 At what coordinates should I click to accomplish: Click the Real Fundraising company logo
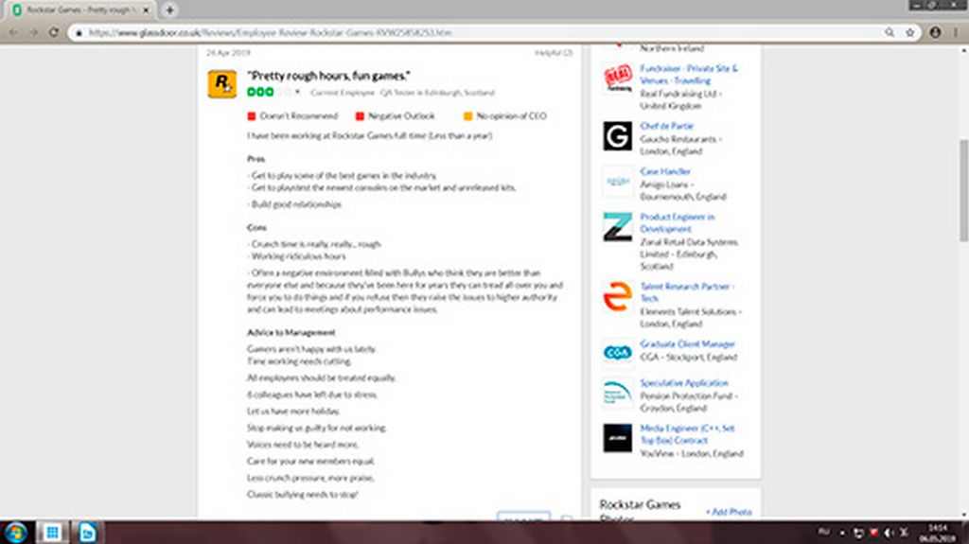tap(617, 79)
